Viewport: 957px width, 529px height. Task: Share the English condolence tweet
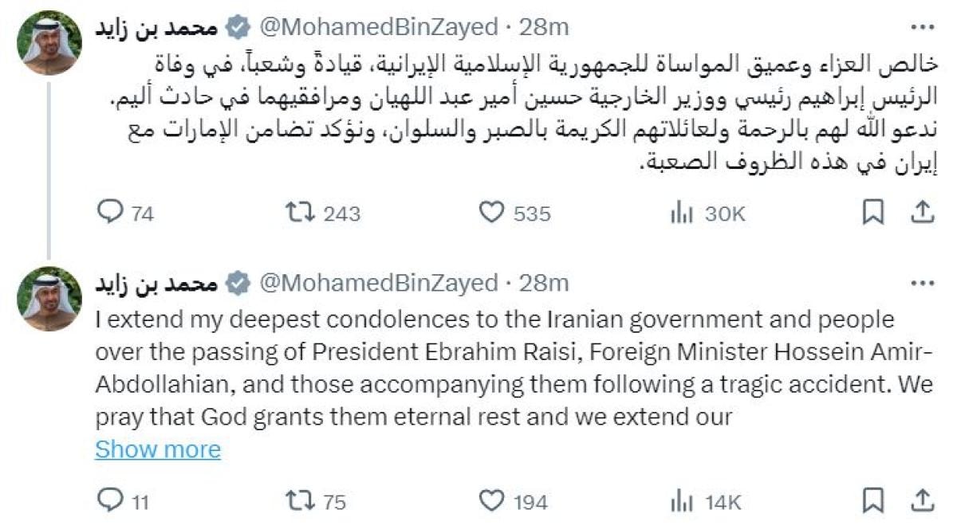(x=921, y=501)
